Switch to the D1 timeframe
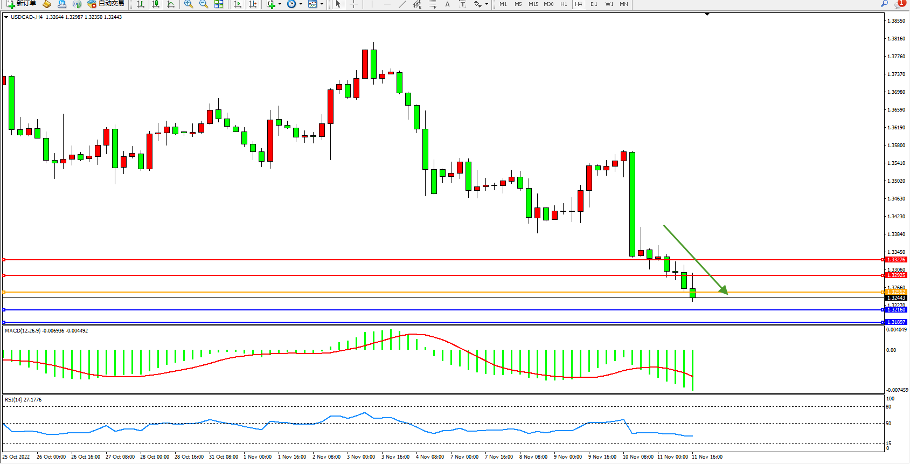Screen dimensions: 910x464 point(594,4)
